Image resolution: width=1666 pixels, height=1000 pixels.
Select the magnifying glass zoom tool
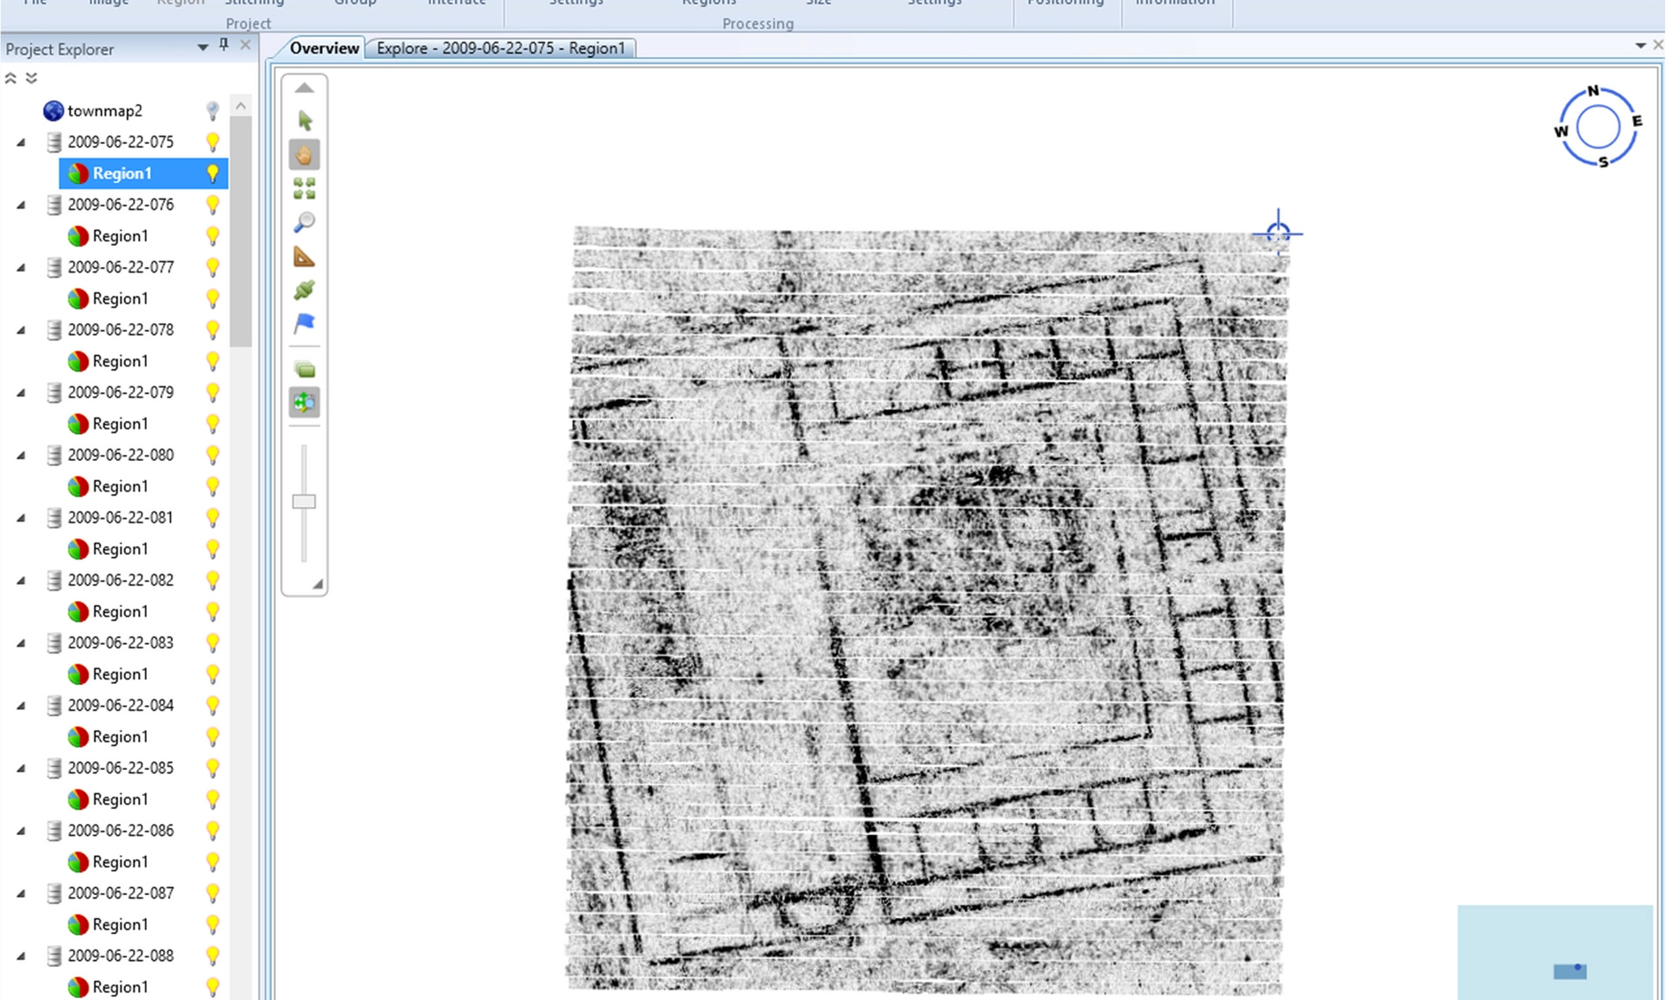click(x=305, y=222)
